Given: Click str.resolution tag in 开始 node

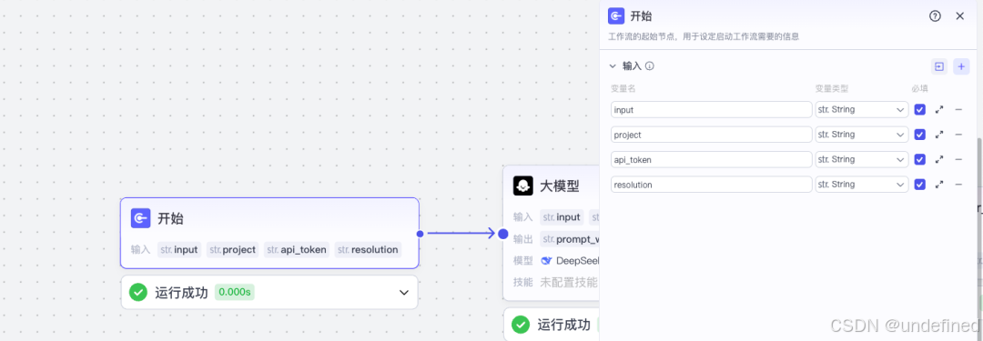Looking at the screenshot, I should [368, 249].
